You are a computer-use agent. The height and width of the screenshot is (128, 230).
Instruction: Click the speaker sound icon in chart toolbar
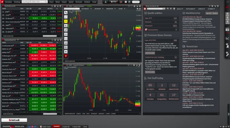coord(66,52)
